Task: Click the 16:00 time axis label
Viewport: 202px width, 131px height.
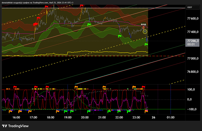Action: coord(16,117)
